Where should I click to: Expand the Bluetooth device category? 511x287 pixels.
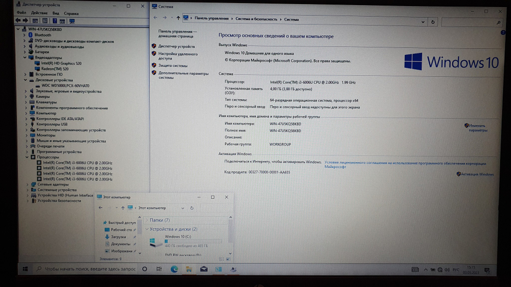24,35
